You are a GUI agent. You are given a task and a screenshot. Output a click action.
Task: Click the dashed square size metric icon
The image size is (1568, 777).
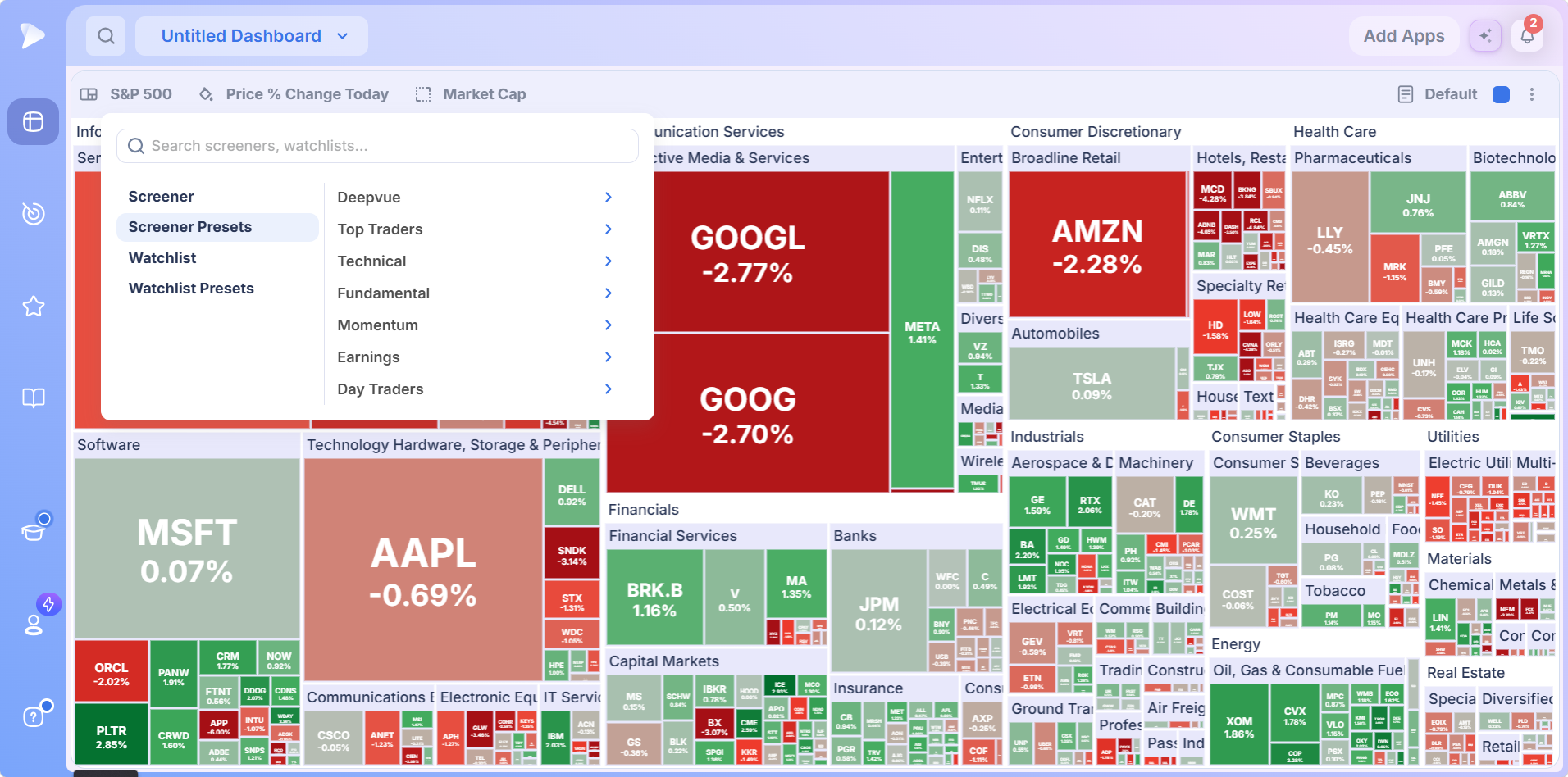423,94
